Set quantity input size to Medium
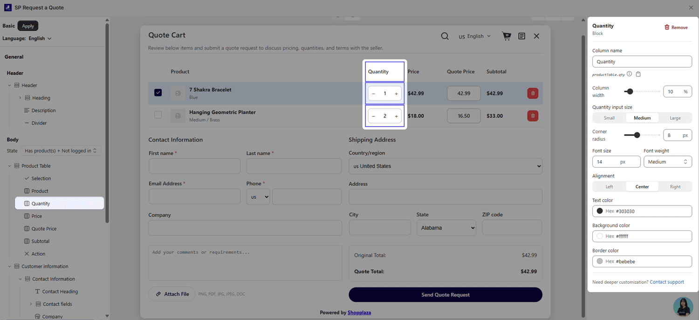699x320 pixels. (642, 118)
